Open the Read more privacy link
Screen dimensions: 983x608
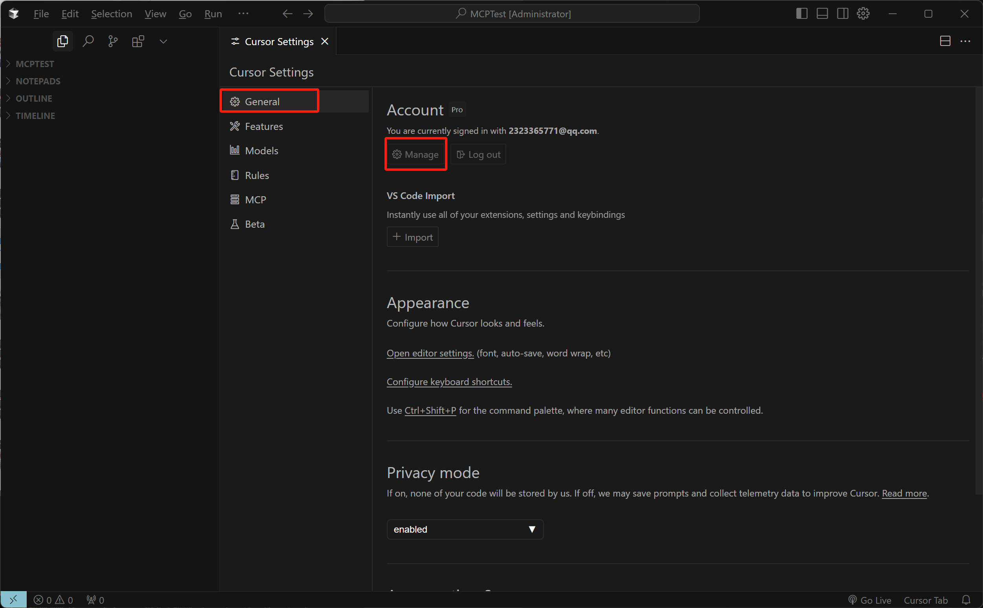tap(904, 493)
